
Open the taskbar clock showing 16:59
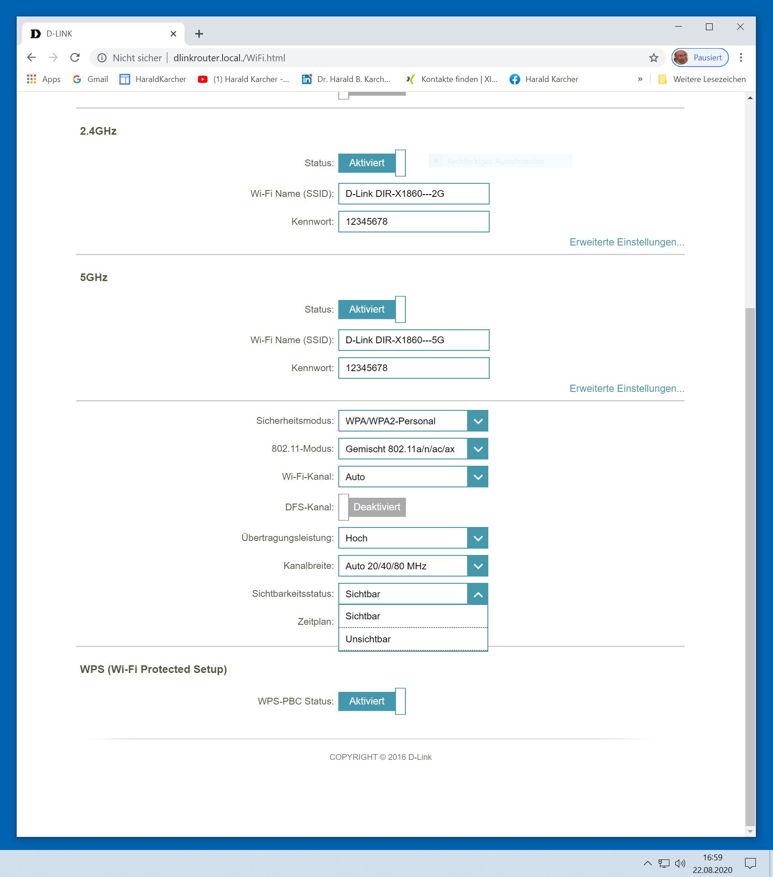tap(713, 863)
